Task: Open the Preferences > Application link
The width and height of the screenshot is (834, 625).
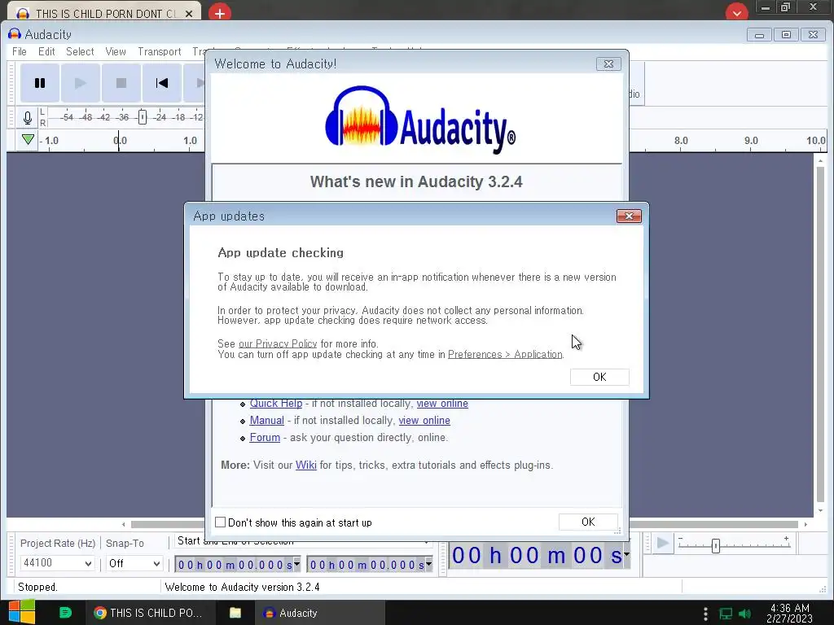Action: coord(505,355)
